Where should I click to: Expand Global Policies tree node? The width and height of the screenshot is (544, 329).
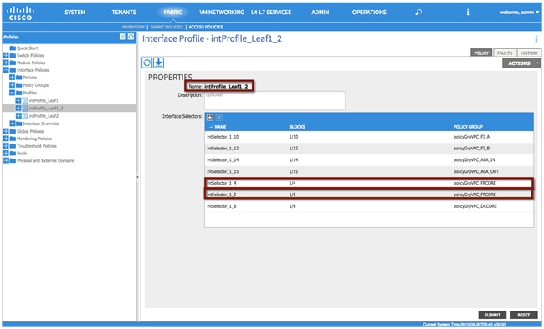point(6,131)
